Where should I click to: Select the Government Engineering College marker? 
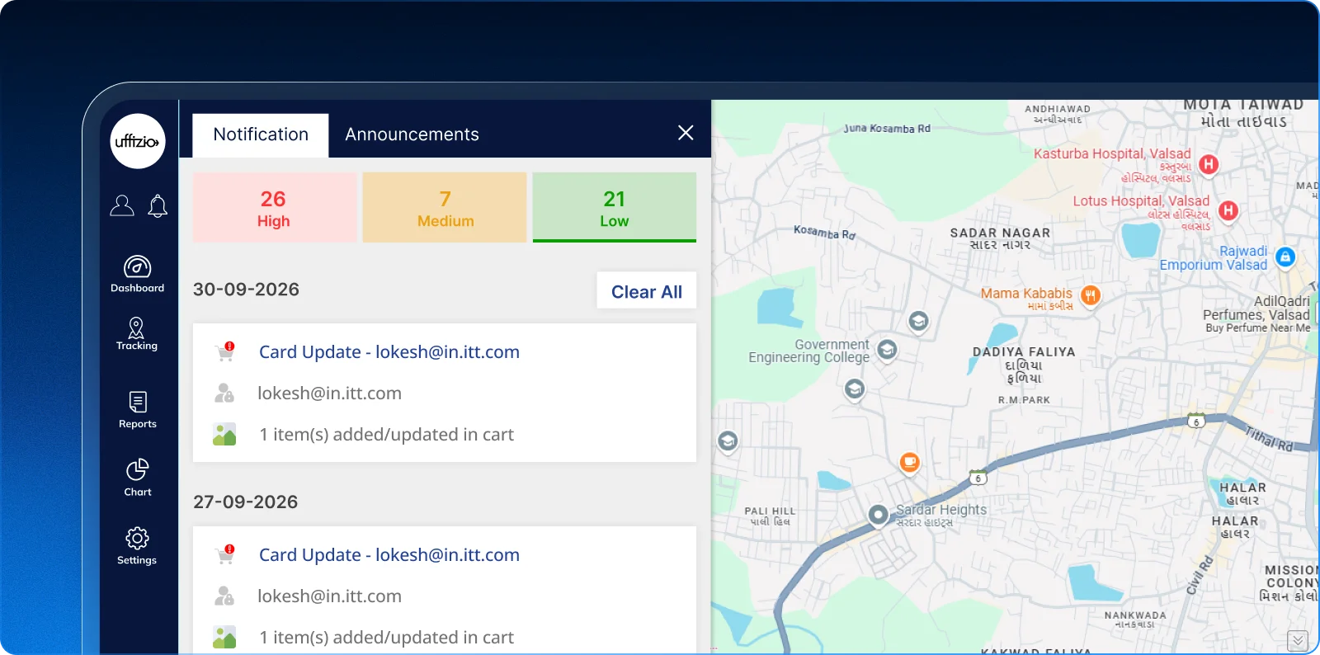click(887, 350)
